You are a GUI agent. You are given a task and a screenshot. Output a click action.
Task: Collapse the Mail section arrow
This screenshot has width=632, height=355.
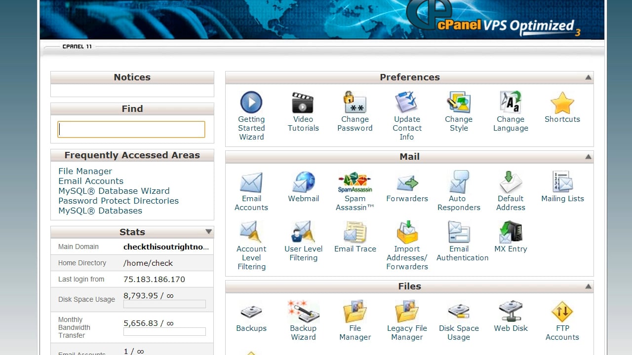[x=588, y=157]
